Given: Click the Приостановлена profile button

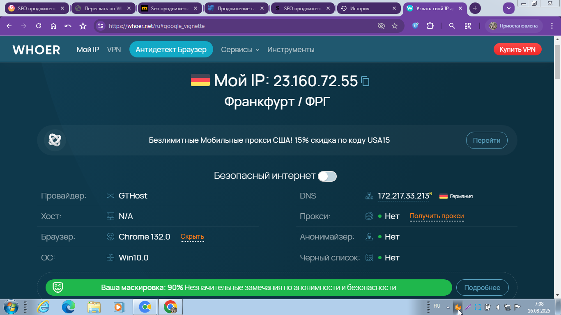Looking at the screenshot, I should tap(514, 26).
